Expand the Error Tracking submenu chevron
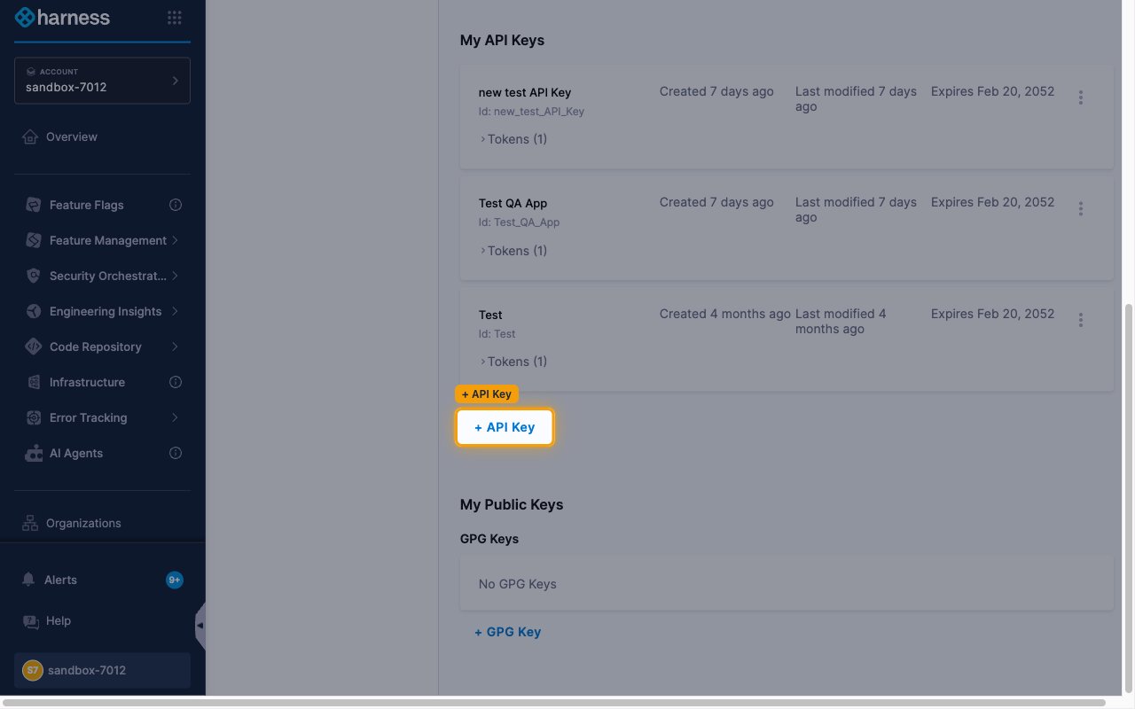 tap(176, 417)
